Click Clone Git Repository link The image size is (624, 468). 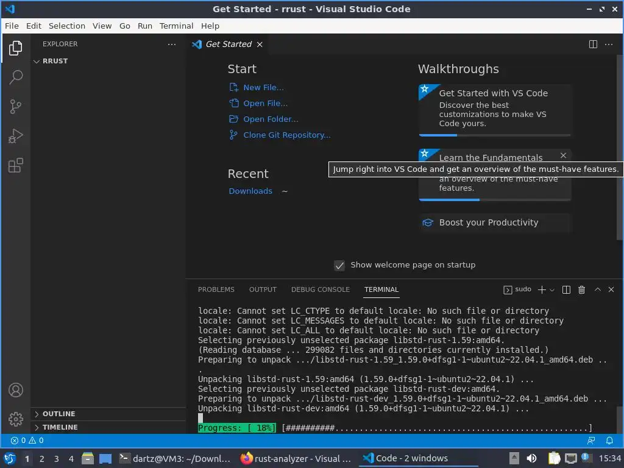click(x=287, y=135)
